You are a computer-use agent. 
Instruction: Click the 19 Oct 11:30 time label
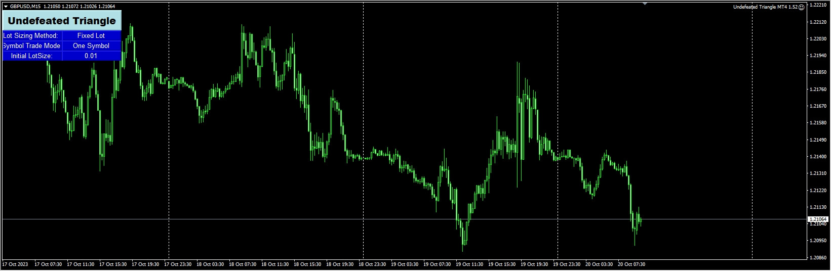point(469,264)
